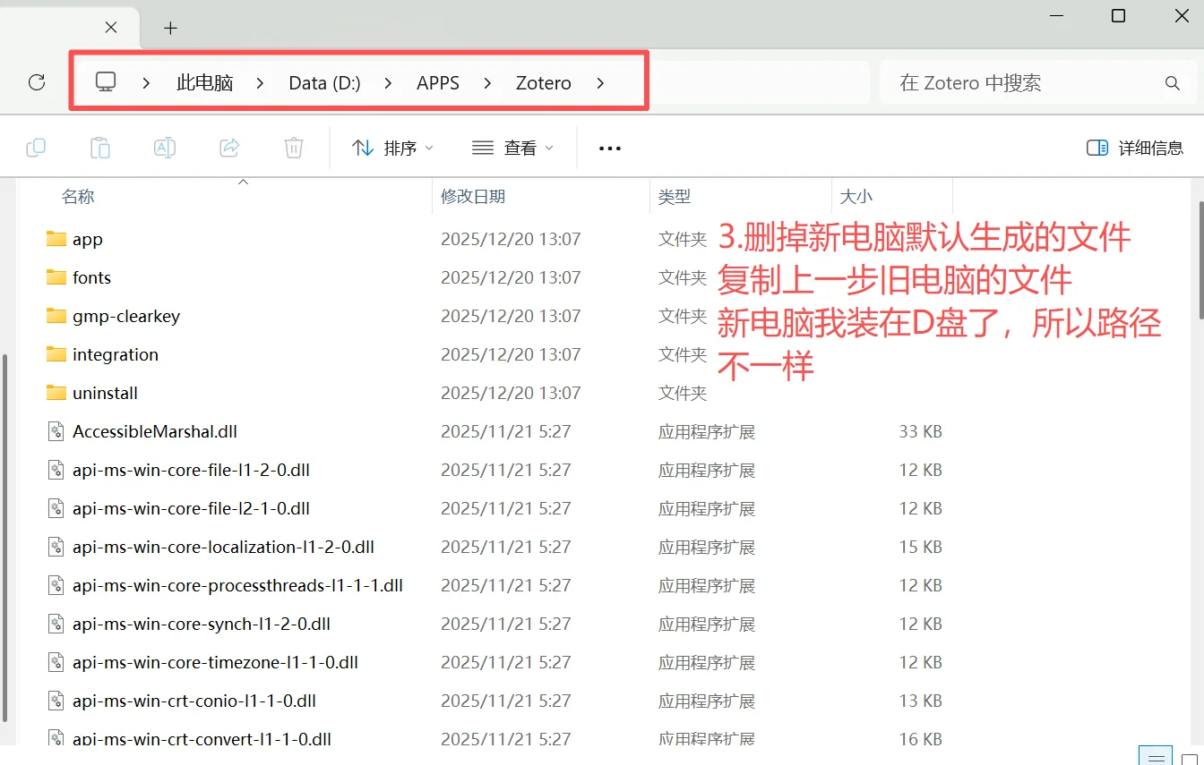The width and height of the screenshot is (1204, 765).
Task: Start a search with the magnifier icon
Action: 1173,82
